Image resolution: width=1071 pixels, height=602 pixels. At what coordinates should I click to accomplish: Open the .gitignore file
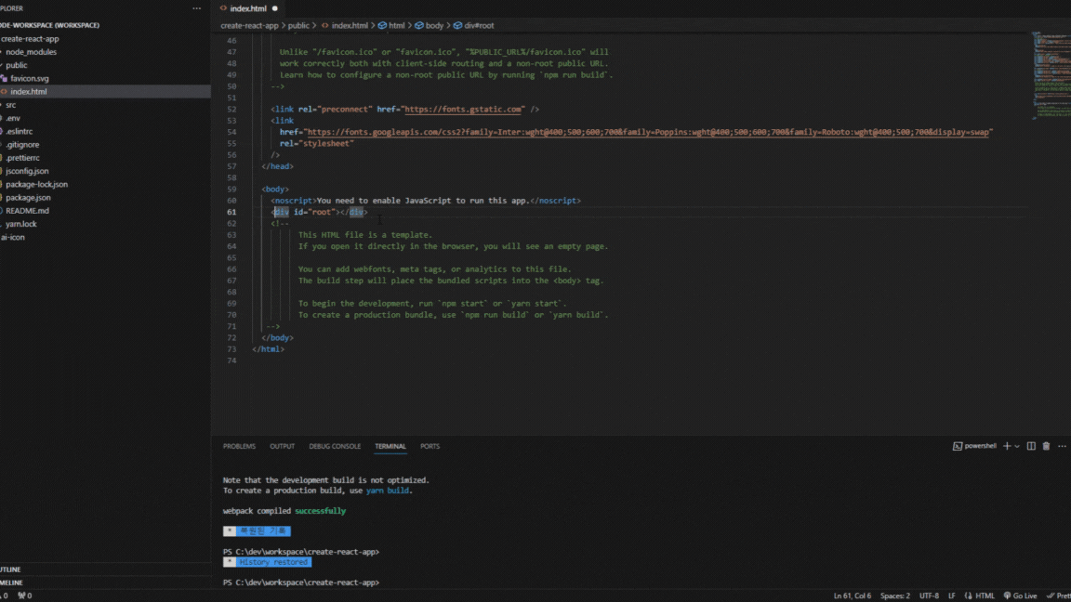(22, 145)
